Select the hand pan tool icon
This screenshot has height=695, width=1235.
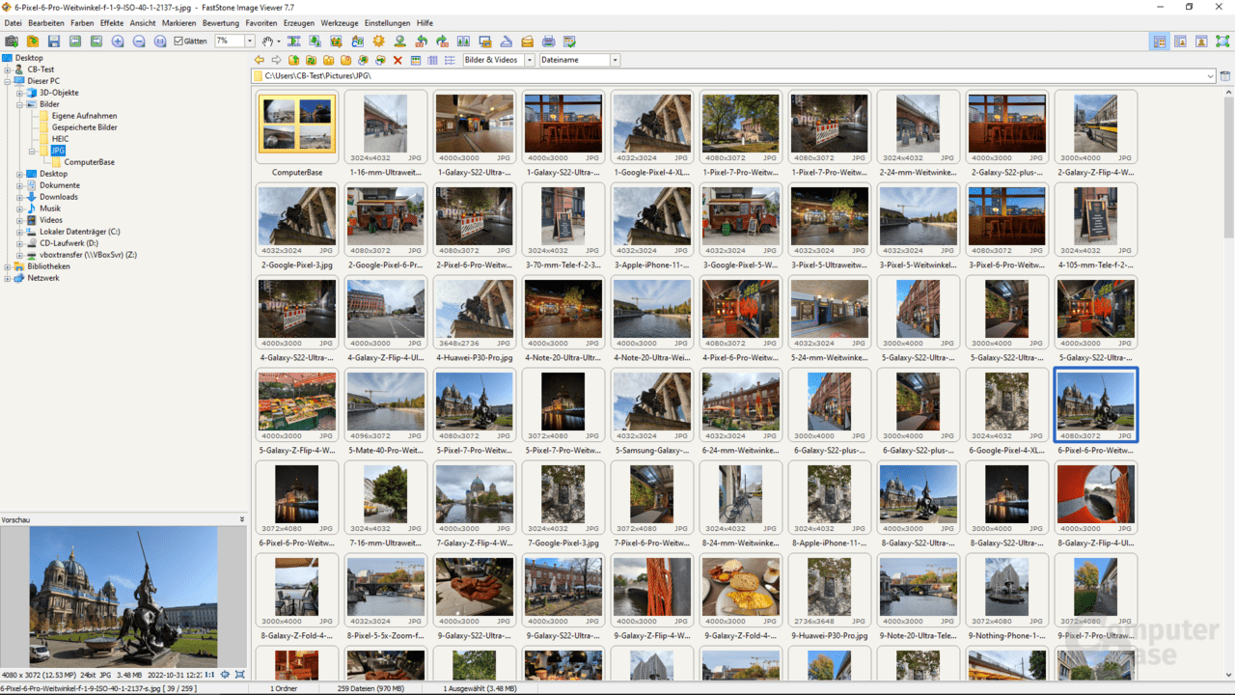(268, 42)
